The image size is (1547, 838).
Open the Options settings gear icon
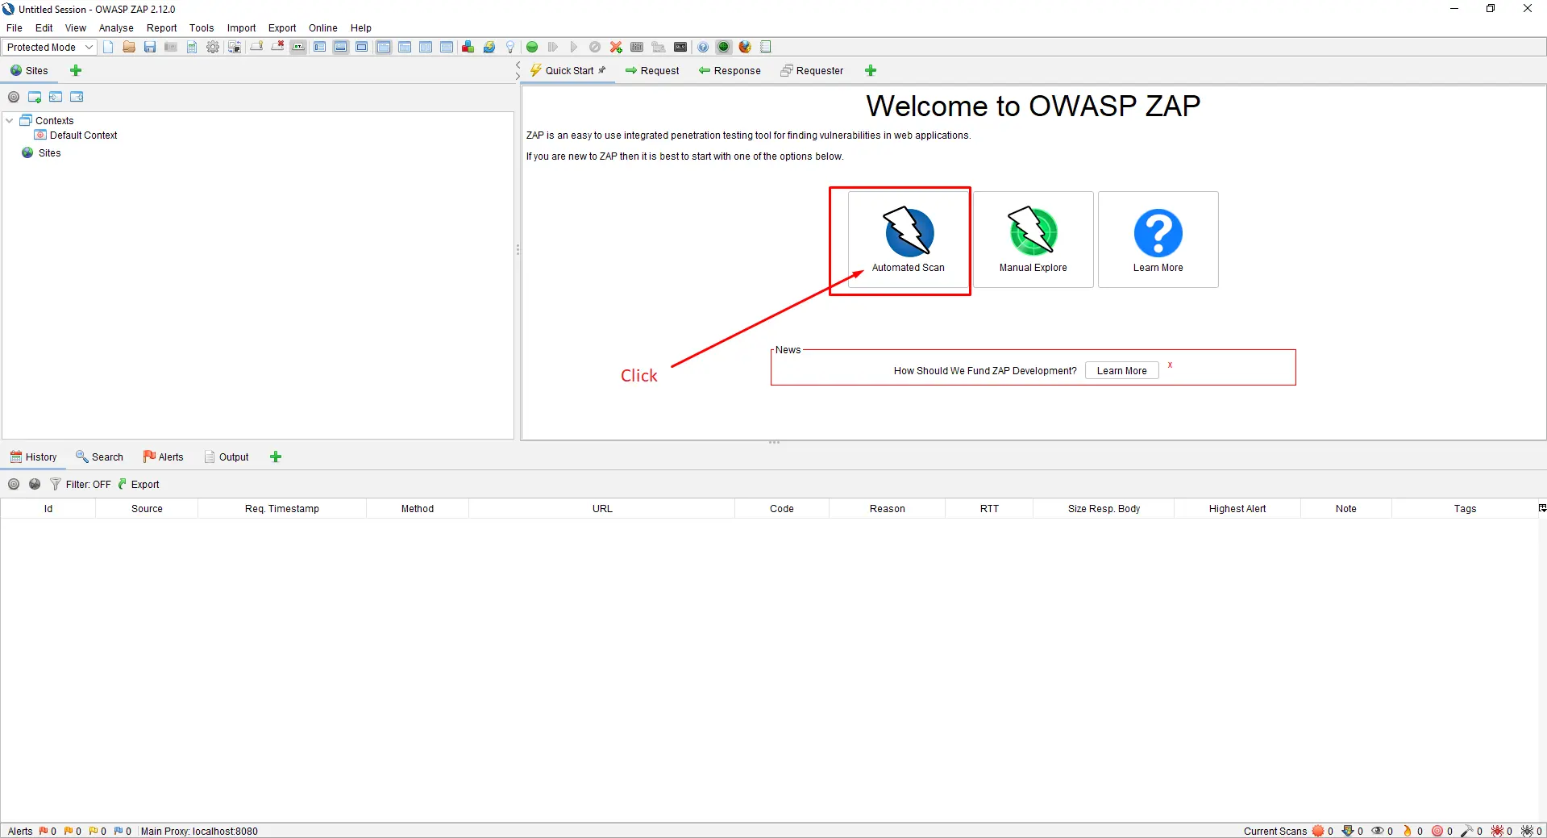coord(212,47)
